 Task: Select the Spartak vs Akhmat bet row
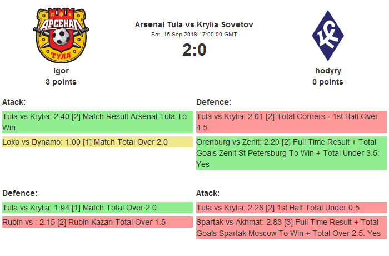291,228
